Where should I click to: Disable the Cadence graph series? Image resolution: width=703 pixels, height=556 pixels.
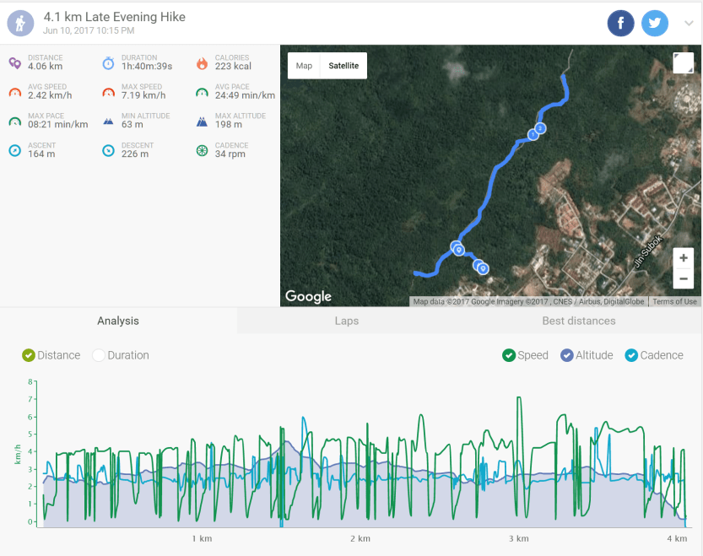coord(632,355)
